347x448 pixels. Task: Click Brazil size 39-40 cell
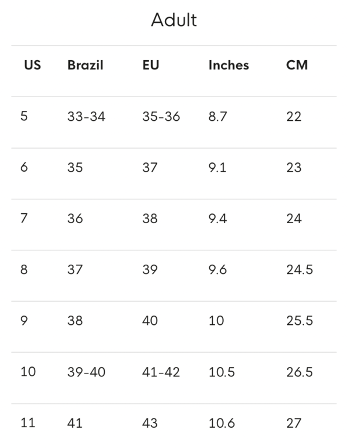point(86,372)
